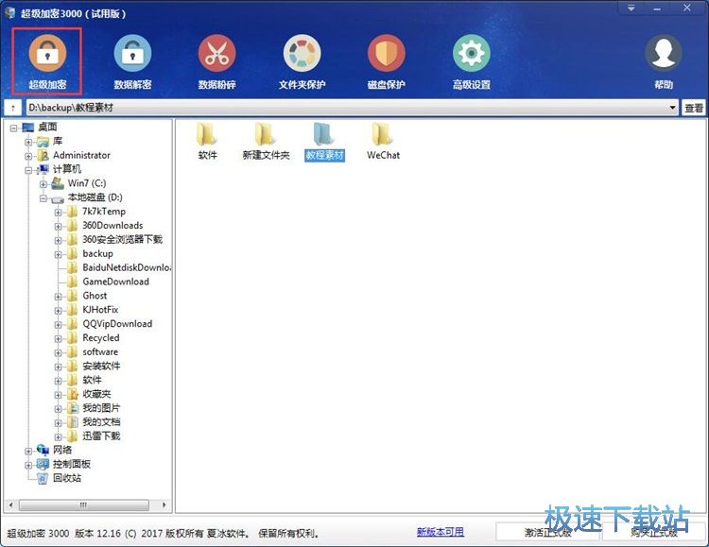Click the 回收站 recycle bin icon in tree
Screen dimensions: 709x547
(x=43, y=478)
